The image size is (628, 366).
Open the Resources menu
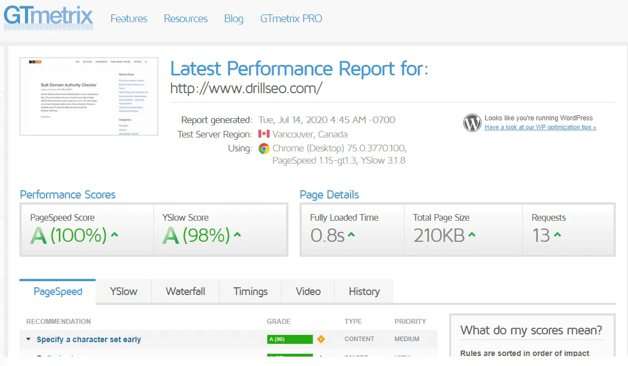(x=186, y=19)
